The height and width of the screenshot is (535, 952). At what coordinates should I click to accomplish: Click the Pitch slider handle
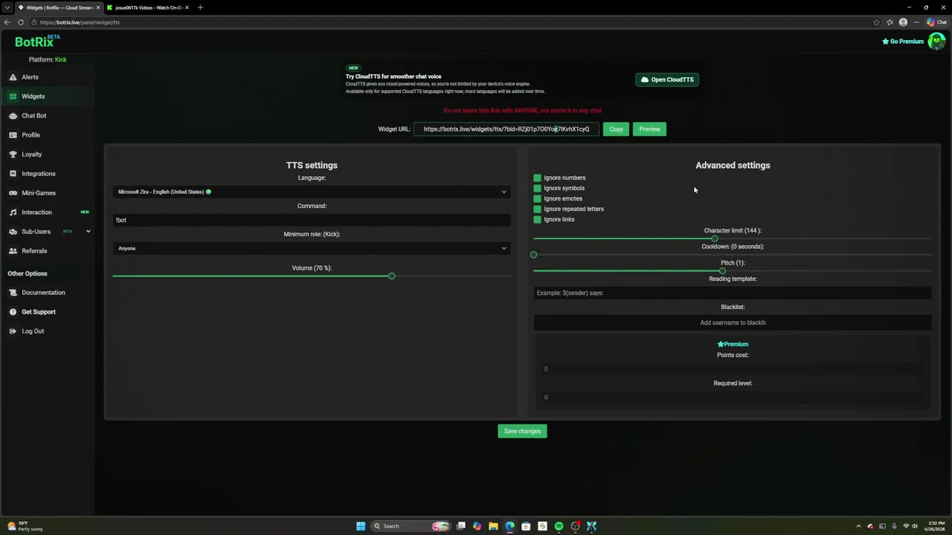[x=722, y=271]
